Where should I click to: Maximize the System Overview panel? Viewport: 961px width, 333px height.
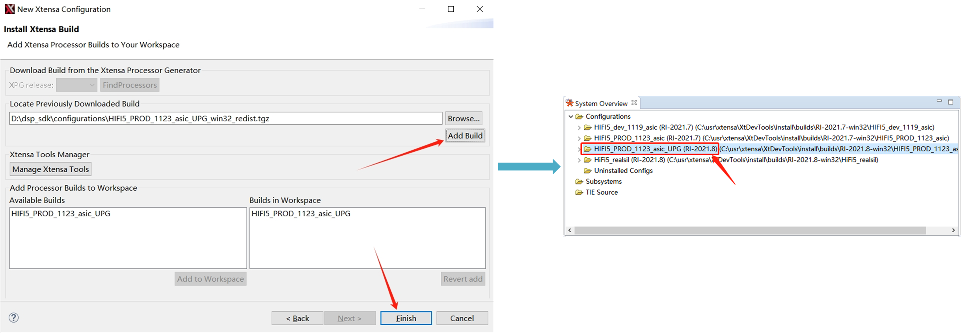click(951, 102)
